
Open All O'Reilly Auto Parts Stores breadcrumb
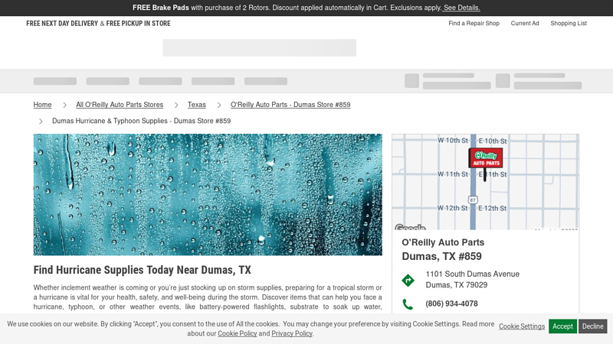(x=120, y=105)
